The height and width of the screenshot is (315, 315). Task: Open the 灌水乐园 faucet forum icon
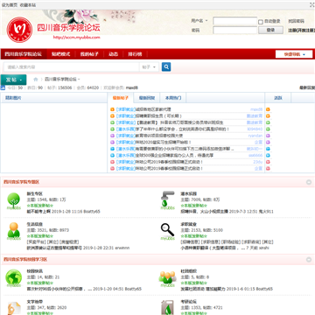pyautogui.click(x=167, y=200)
